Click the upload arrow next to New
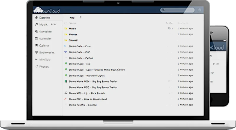The height and width of the screenshot is (130, 236). 81,17
